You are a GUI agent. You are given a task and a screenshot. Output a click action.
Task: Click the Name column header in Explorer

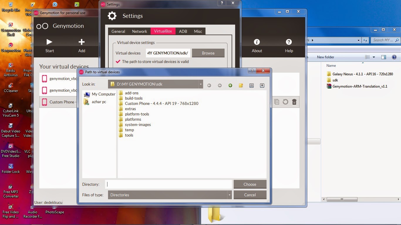click(331, 66)
